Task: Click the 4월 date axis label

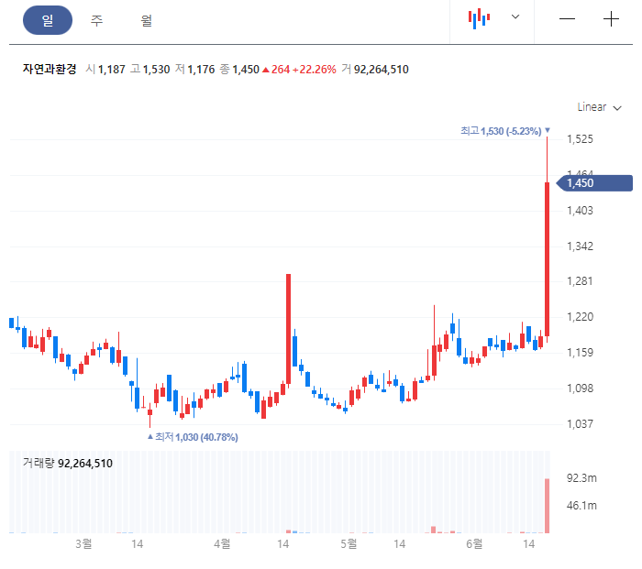Action: 222,544
